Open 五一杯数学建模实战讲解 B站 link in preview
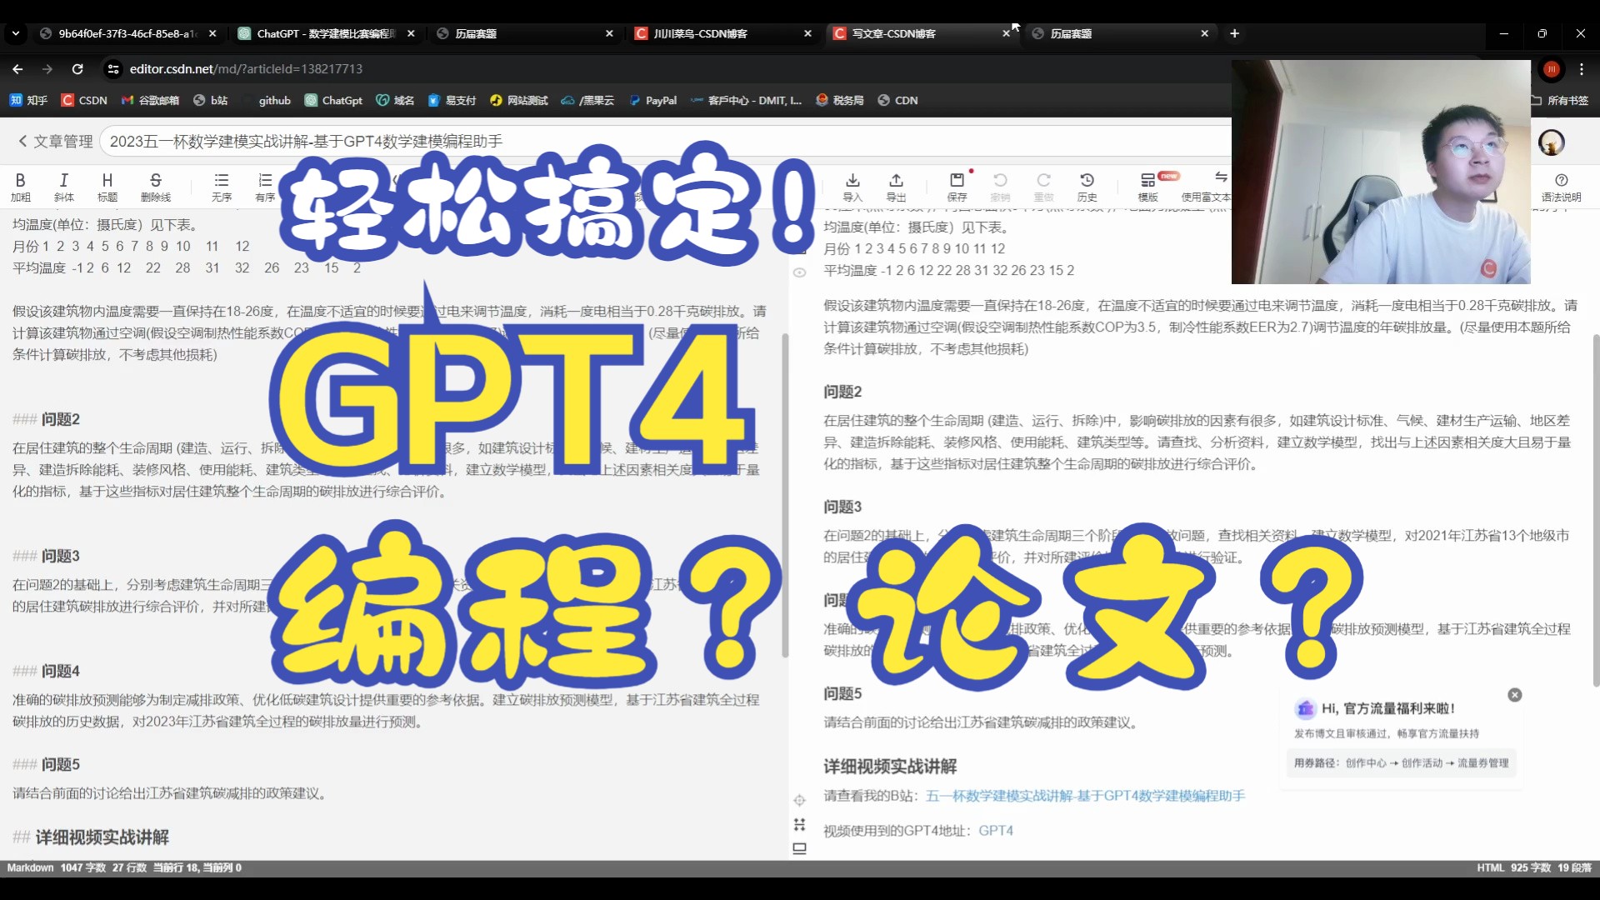 click(1085, 796)
